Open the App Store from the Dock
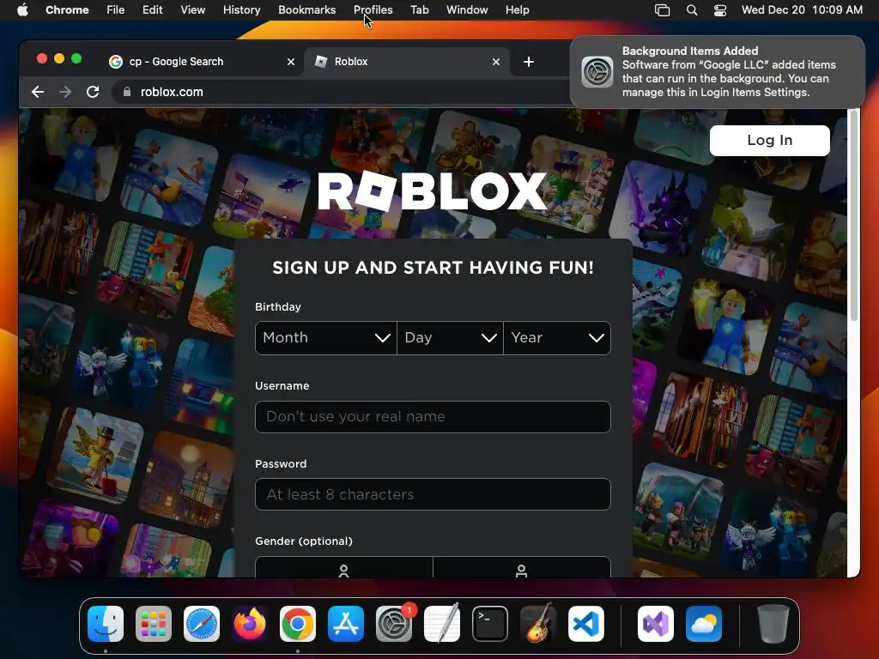 tap(346, 624)
